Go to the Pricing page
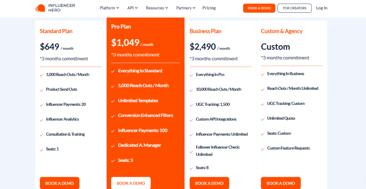 (x=209, y=8)
